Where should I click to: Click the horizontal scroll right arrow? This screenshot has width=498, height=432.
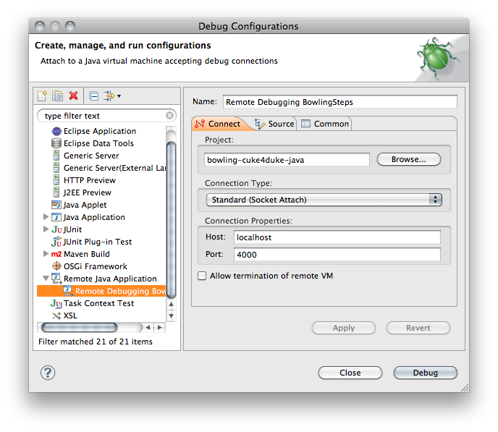click(x=159, y=327)
